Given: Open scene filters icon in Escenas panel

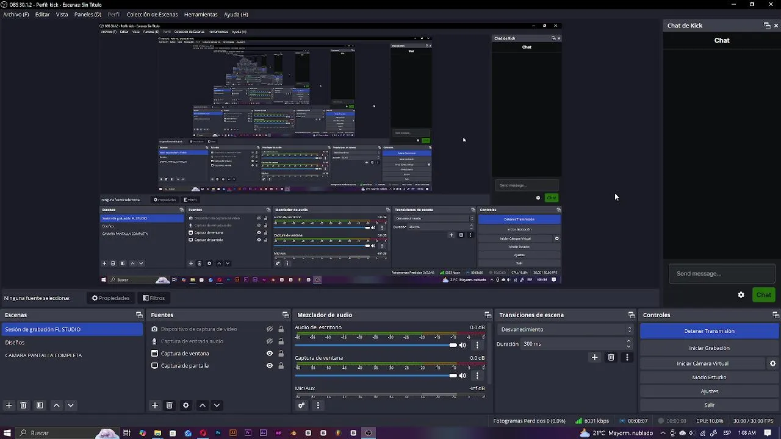Looking at the screenshot, I should pos(40,405).
